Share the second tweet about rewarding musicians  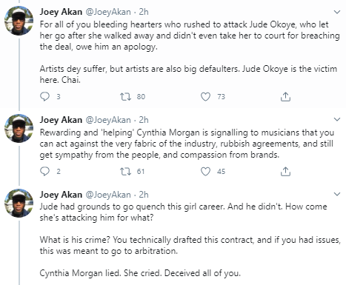coord(285,172)
